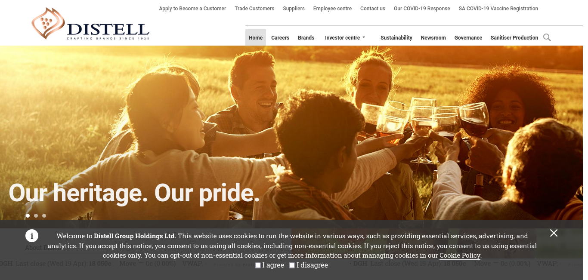This screenshot has width=588, height=280.
Task: Expand the Investor centre dropdown
Action: (x=345, y=37)
